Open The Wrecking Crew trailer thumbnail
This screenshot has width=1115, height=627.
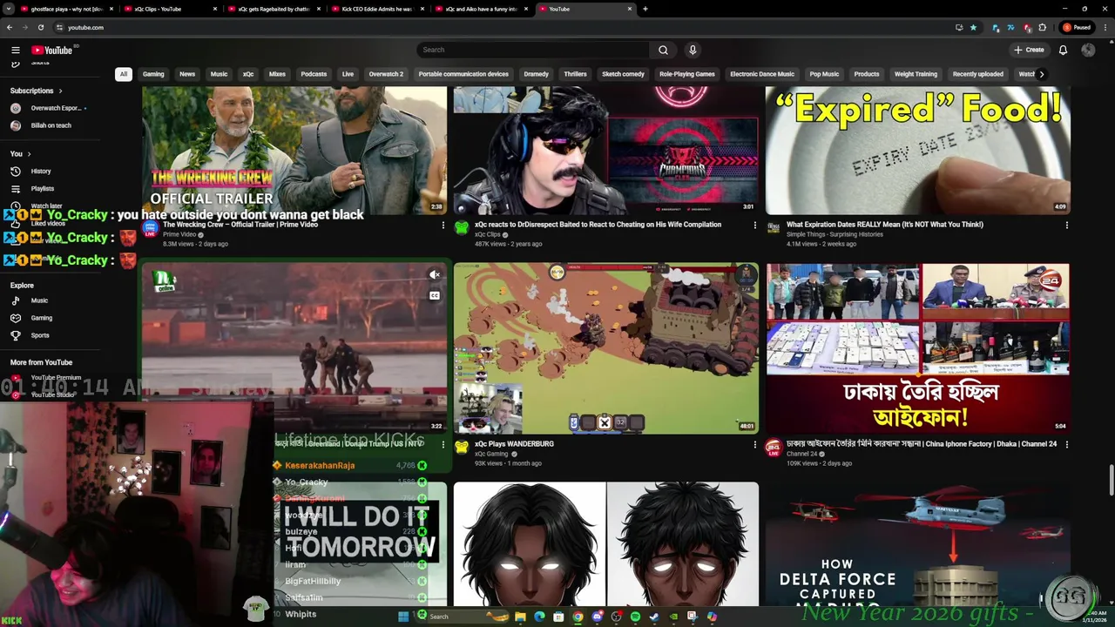click(x=294, y=150)
